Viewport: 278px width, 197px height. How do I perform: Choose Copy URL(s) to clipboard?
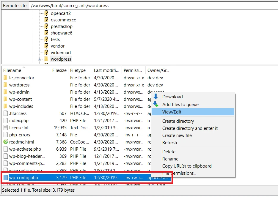[193, 166]
